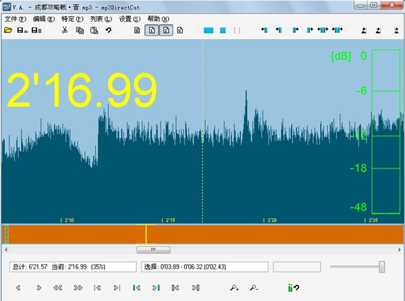Click the selection range info field
Screen dimensions: 405x301
(205, 267)
